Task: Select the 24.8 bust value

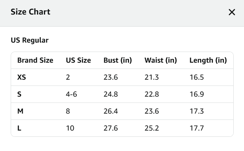Action: 111,94
